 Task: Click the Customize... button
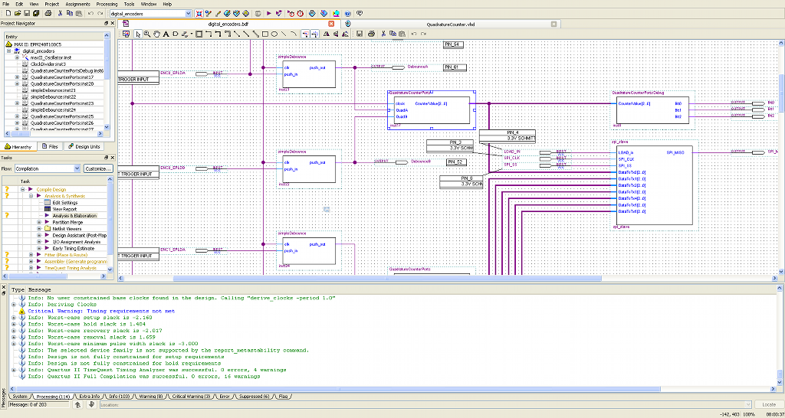point(98,168)
